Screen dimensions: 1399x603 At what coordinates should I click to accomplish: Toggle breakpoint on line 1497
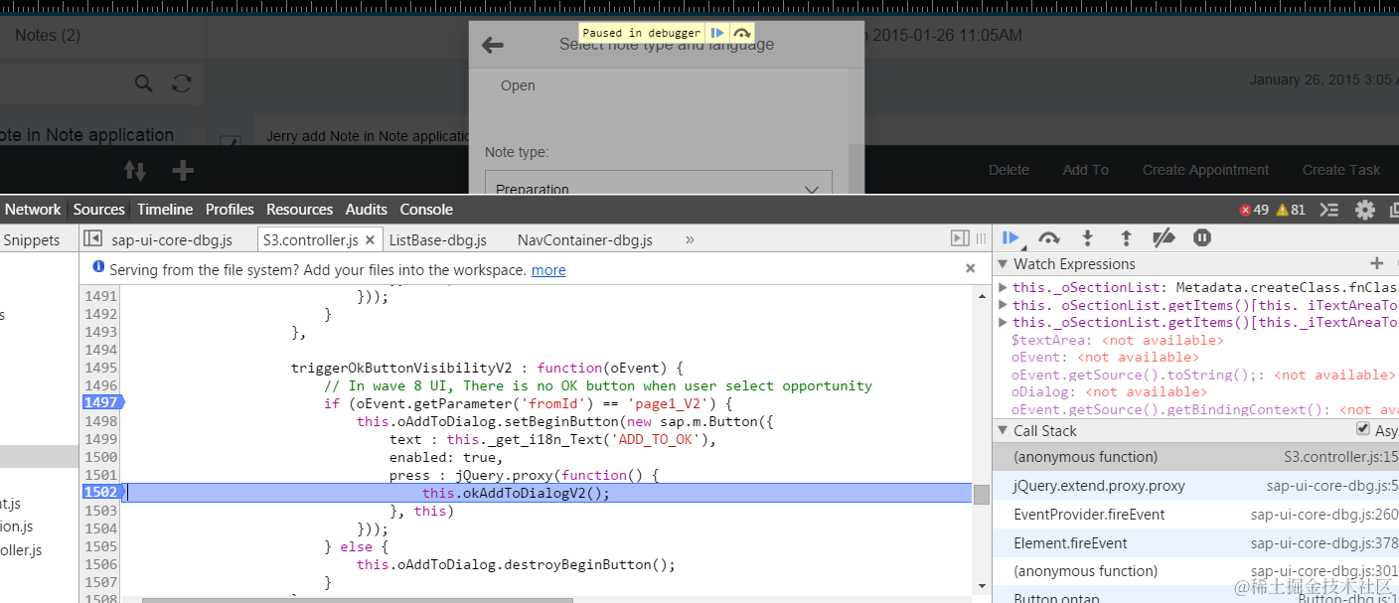(x=100, y=402)
